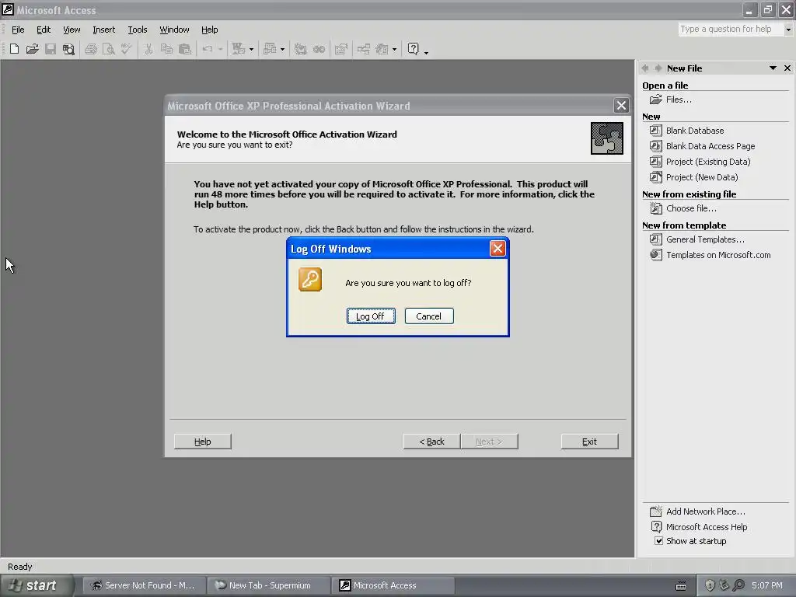Click the File Search toolbar icon
Image resolution: width=796 pixels, height=597 pixels.
pyautogui.click(x=68, y=49)
